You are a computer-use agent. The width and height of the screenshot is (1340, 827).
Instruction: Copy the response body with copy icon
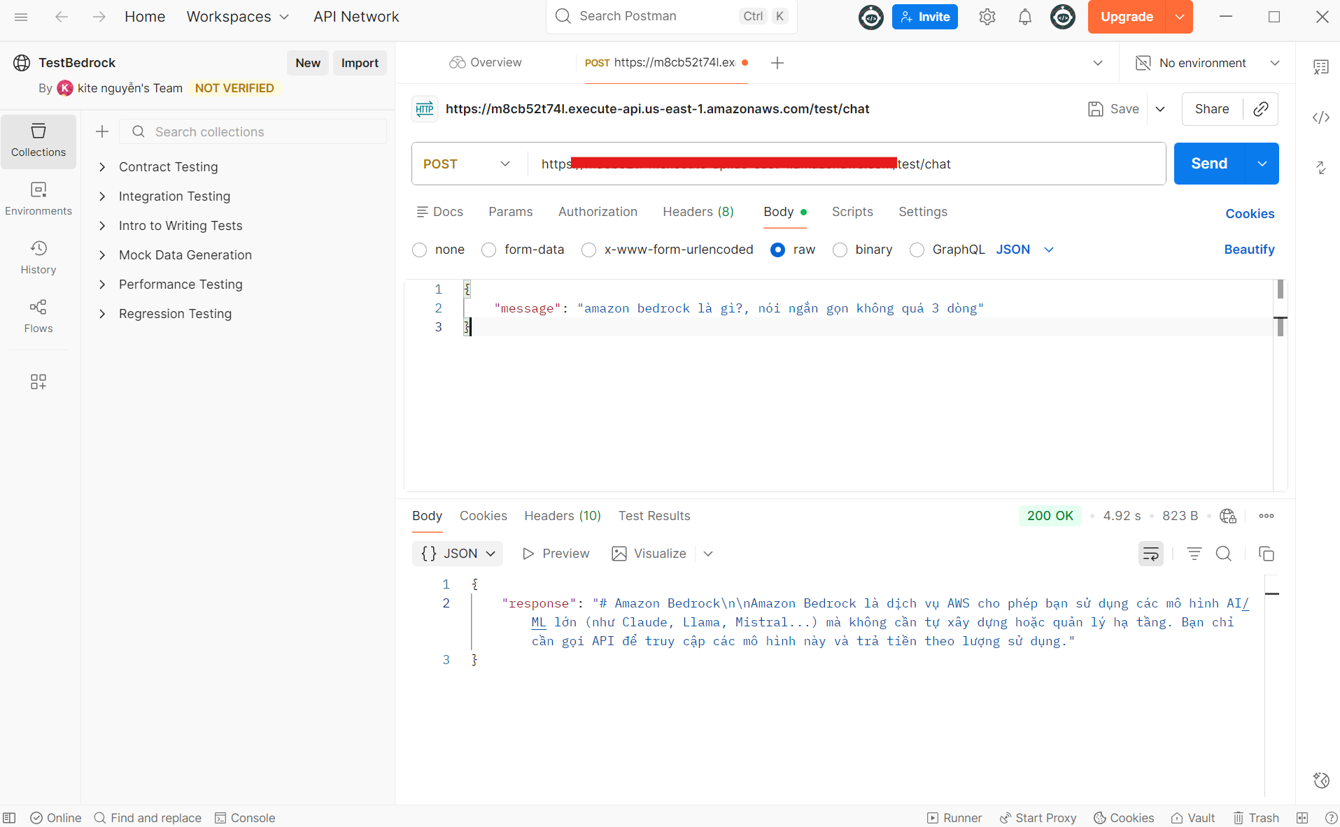point(1266,554)
